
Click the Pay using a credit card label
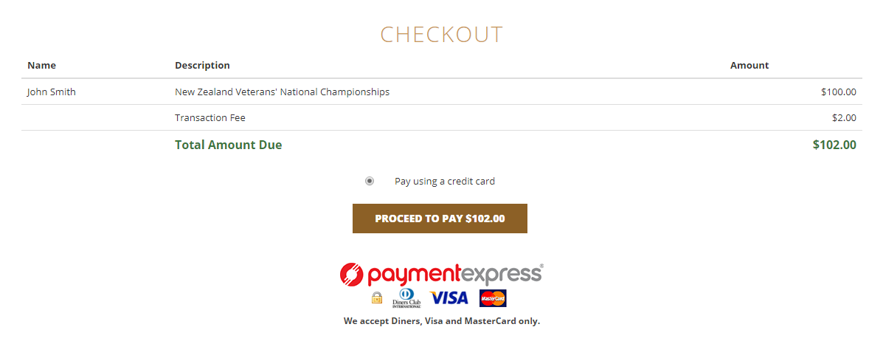point(444,182)
